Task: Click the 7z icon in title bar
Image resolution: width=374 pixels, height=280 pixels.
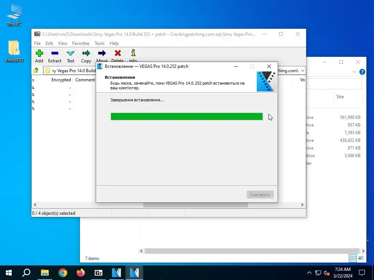Action: (x=37, y=34)
